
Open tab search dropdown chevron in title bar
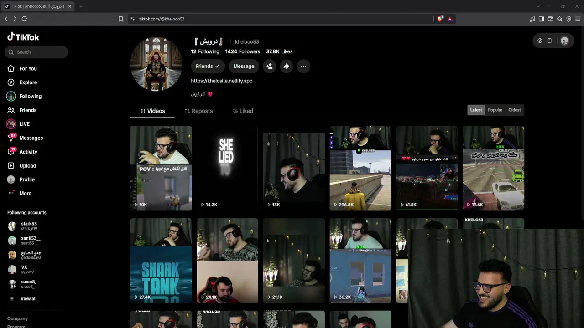point(538,6)
